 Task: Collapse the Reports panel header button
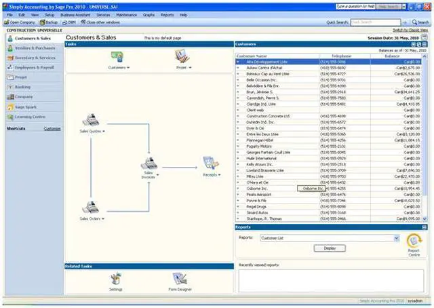(425, 227)
